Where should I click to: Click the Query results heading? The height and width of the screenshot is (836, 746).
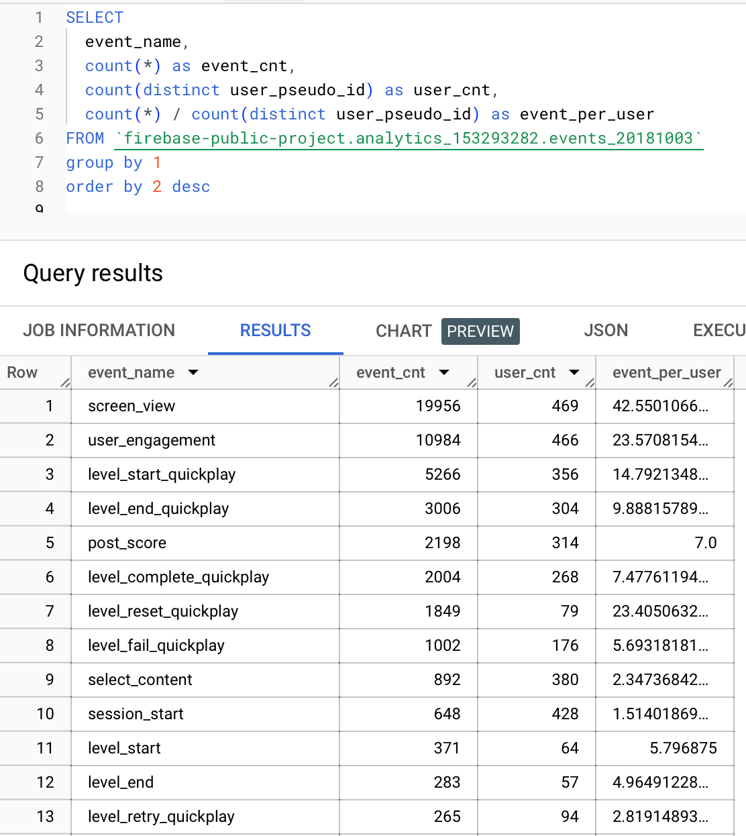point(93,273)
